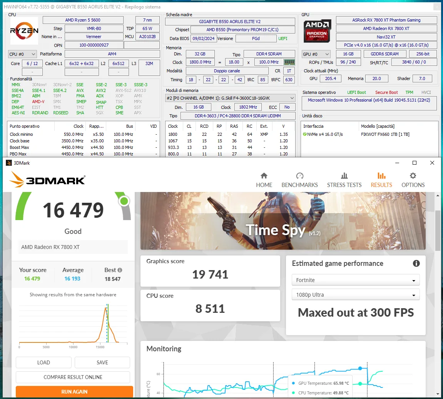The image size is (443, 399).
Task: Click the memory module chip icon next to 100.0 MHz
Action: click(289, 62)
